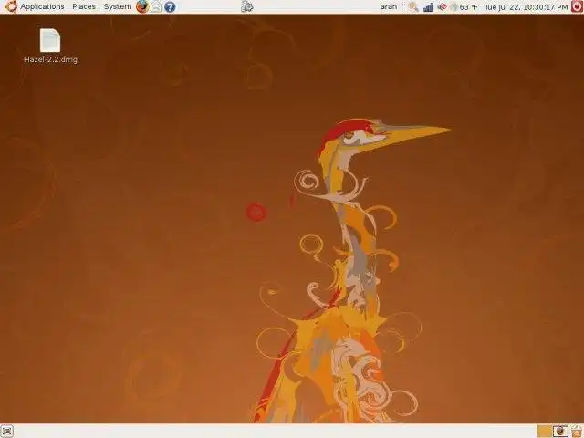Click the Hazel-2.2.dmg file name label

click(x=51, y=59)
